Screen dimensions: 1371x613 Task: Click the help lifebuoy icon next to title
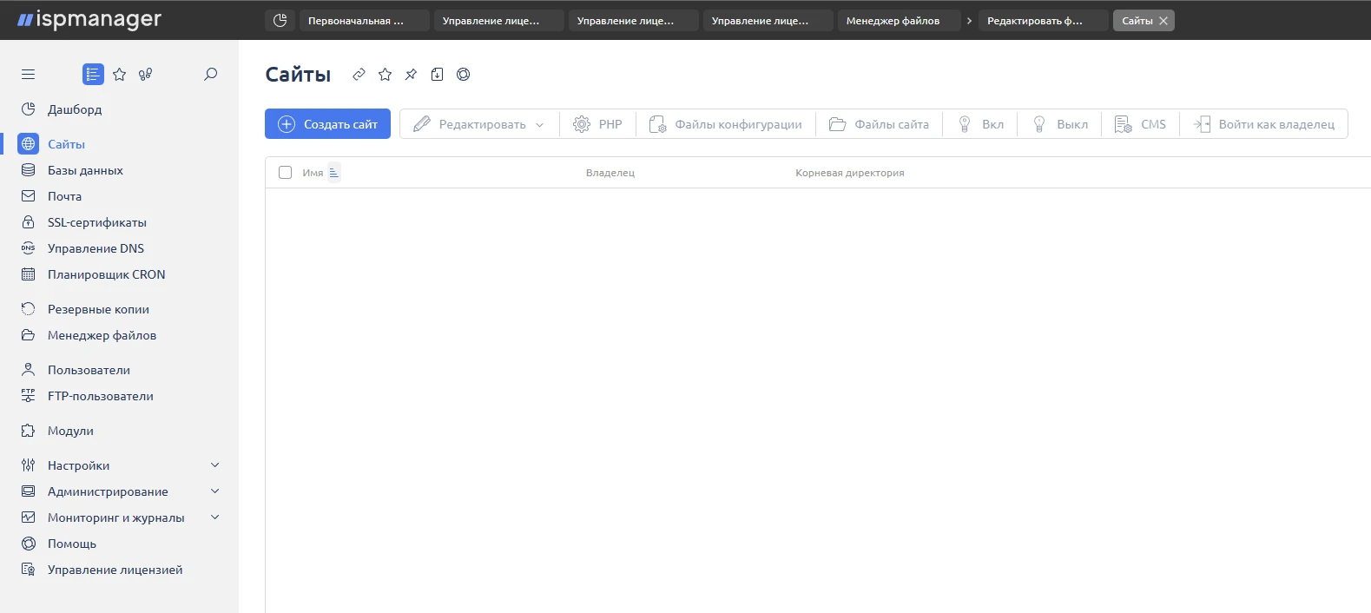coord(464,75)
